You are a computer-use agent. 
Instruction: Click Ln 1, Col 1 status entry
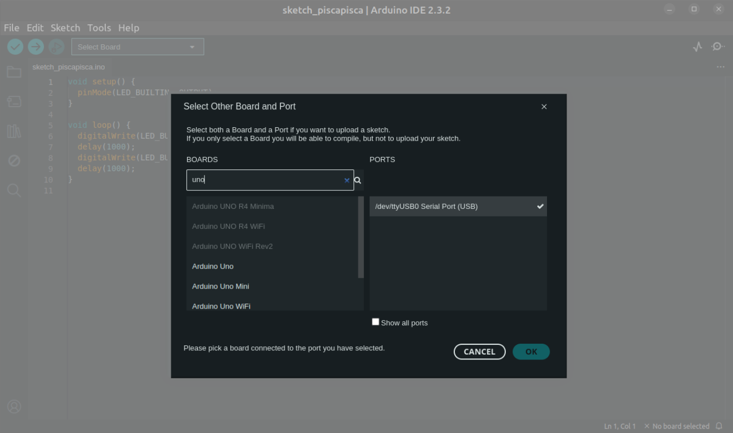620,426
